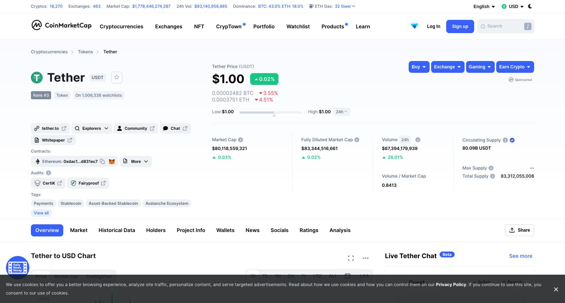The height and width of the screenshot is (303, 565).
Task: Open Products nav menu
Action: 333,26
